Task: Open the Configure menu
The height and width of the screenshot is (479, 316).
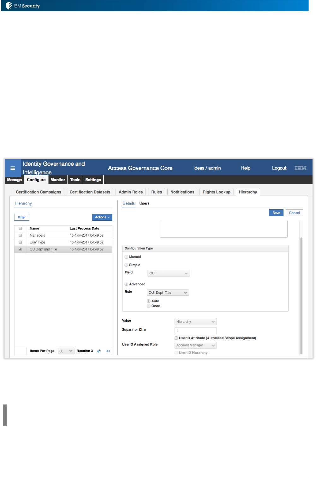Action: (36, 180)
